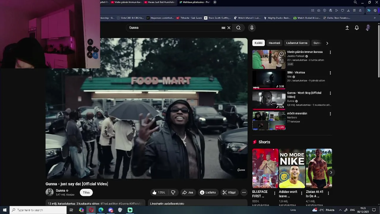This screenshot has width=380, height=214.
Task: Open the YouTube upload/create icon
Action: coord(347,28)
